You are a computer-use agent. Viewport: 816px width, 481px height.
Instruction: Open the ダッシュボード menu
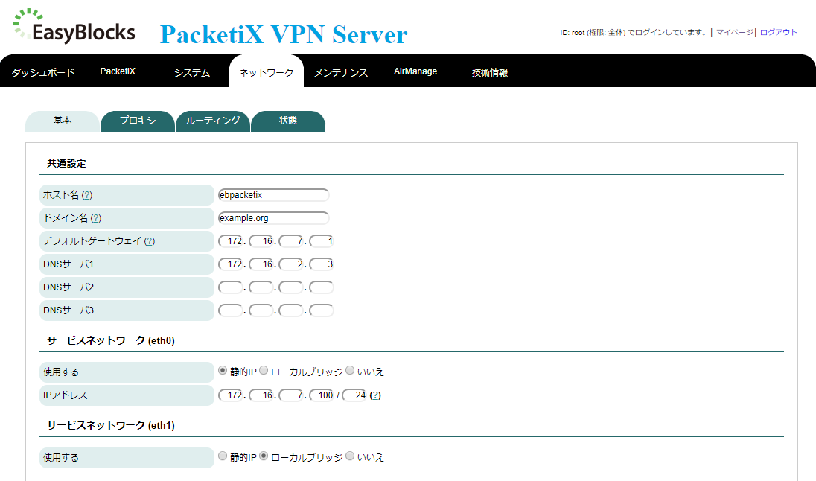click(43, 71)
